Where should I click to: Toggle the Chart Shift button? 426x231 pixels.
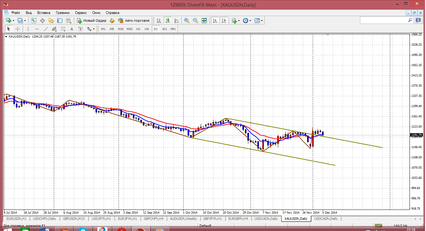click(223, 20)
